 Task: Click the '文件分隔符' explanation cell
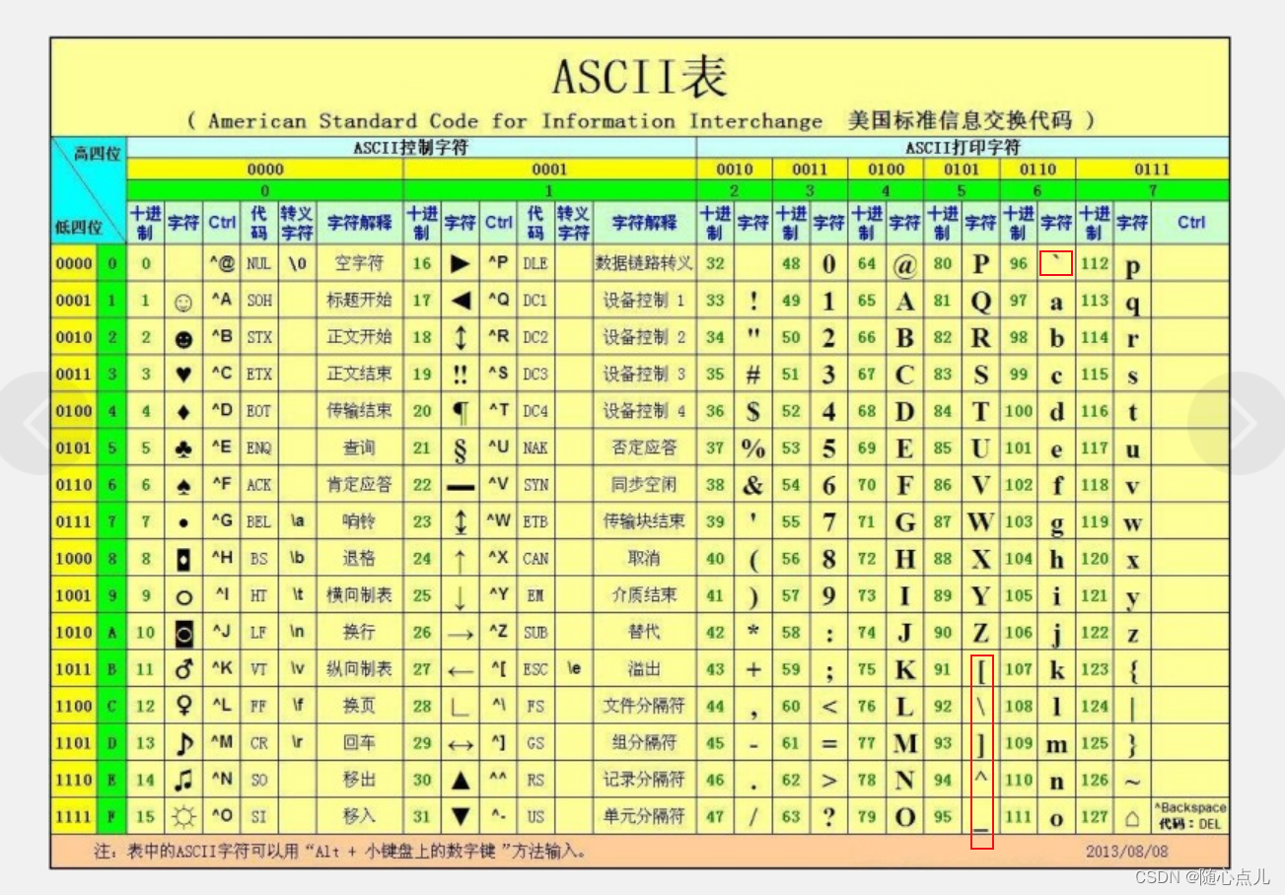(644, 706)
